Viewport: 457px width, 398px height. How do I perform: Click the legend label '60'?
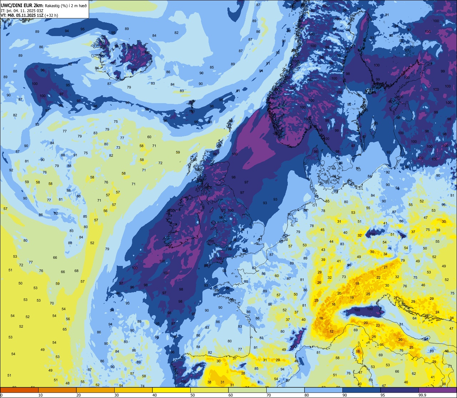(x=230, y=395)
